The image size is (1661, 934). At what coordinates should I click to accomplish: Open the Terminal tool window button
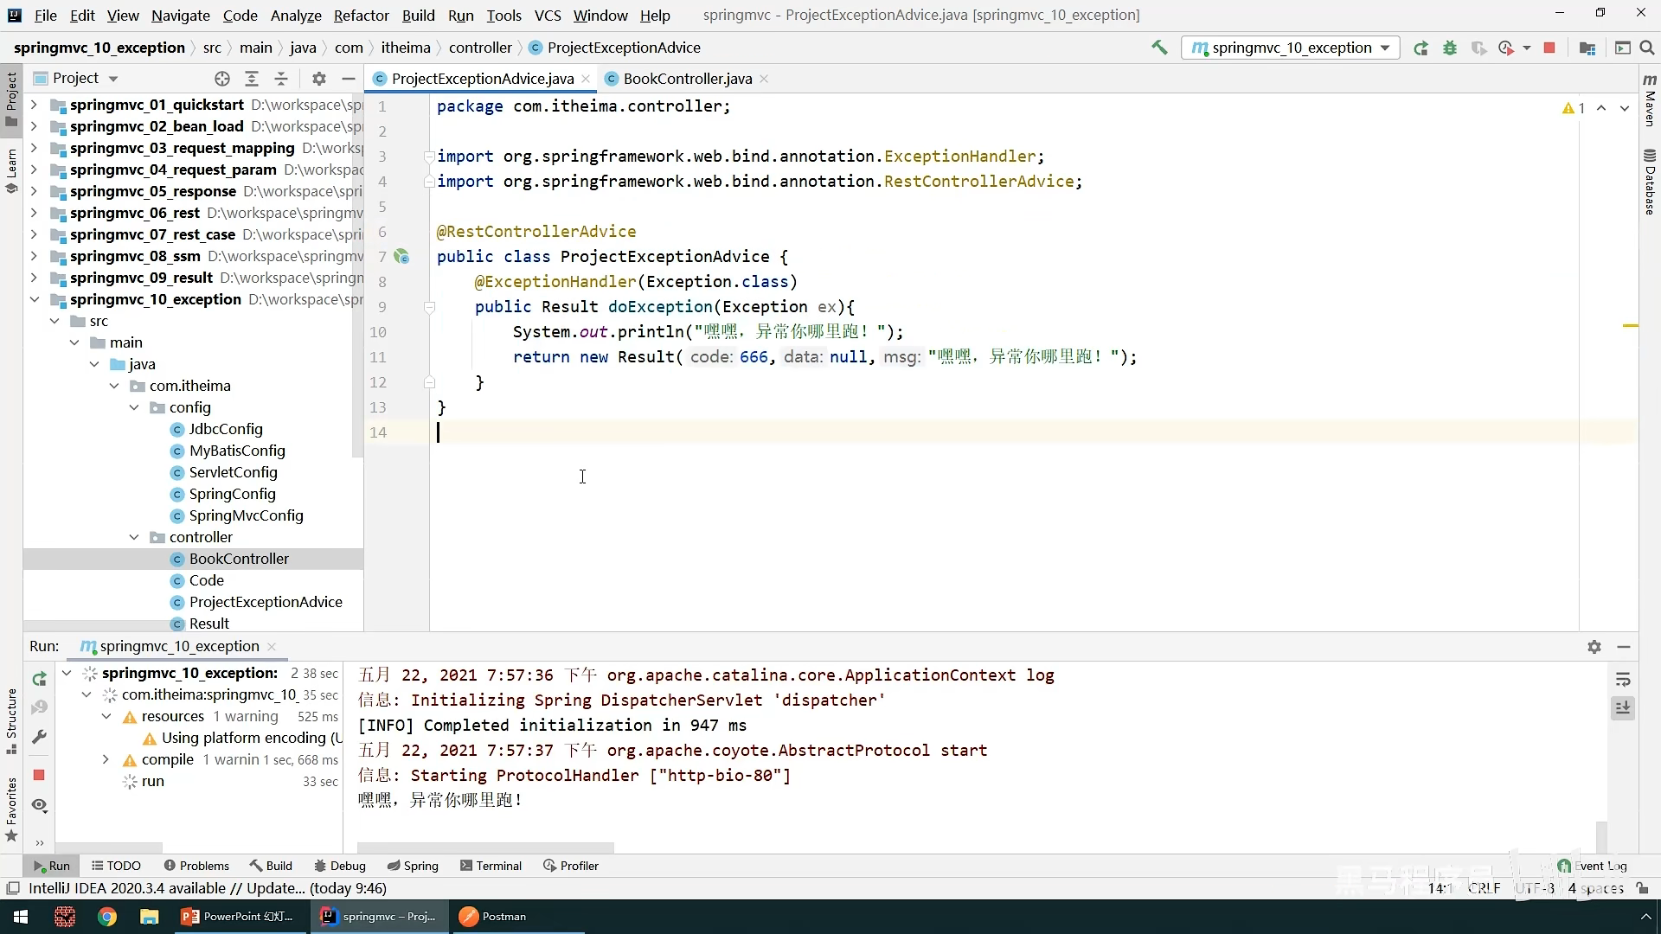click(x=491, y=866)
